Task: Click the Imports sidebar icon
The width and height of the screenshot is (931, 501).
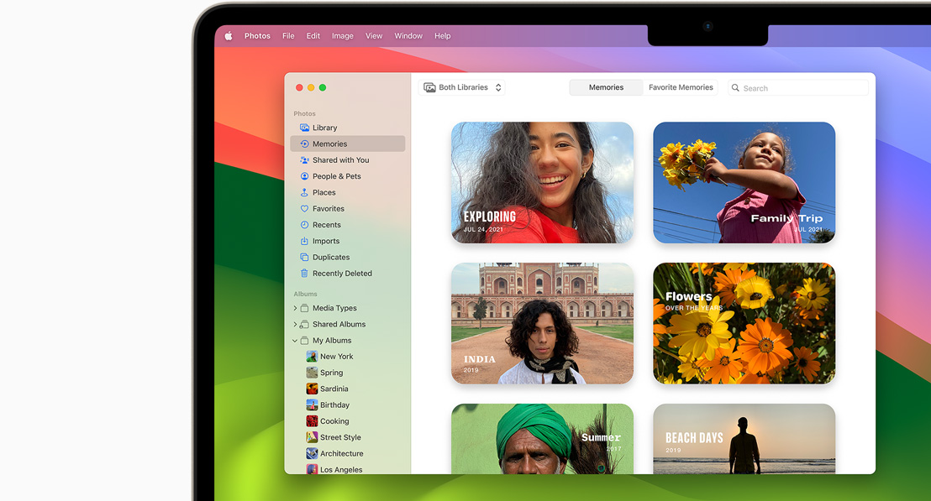Action: pos(304,241)
